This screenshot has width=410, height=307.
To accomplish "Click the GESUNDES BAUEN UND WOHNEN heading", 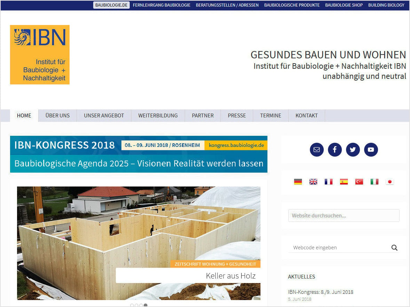I will (x=328, y=55).
